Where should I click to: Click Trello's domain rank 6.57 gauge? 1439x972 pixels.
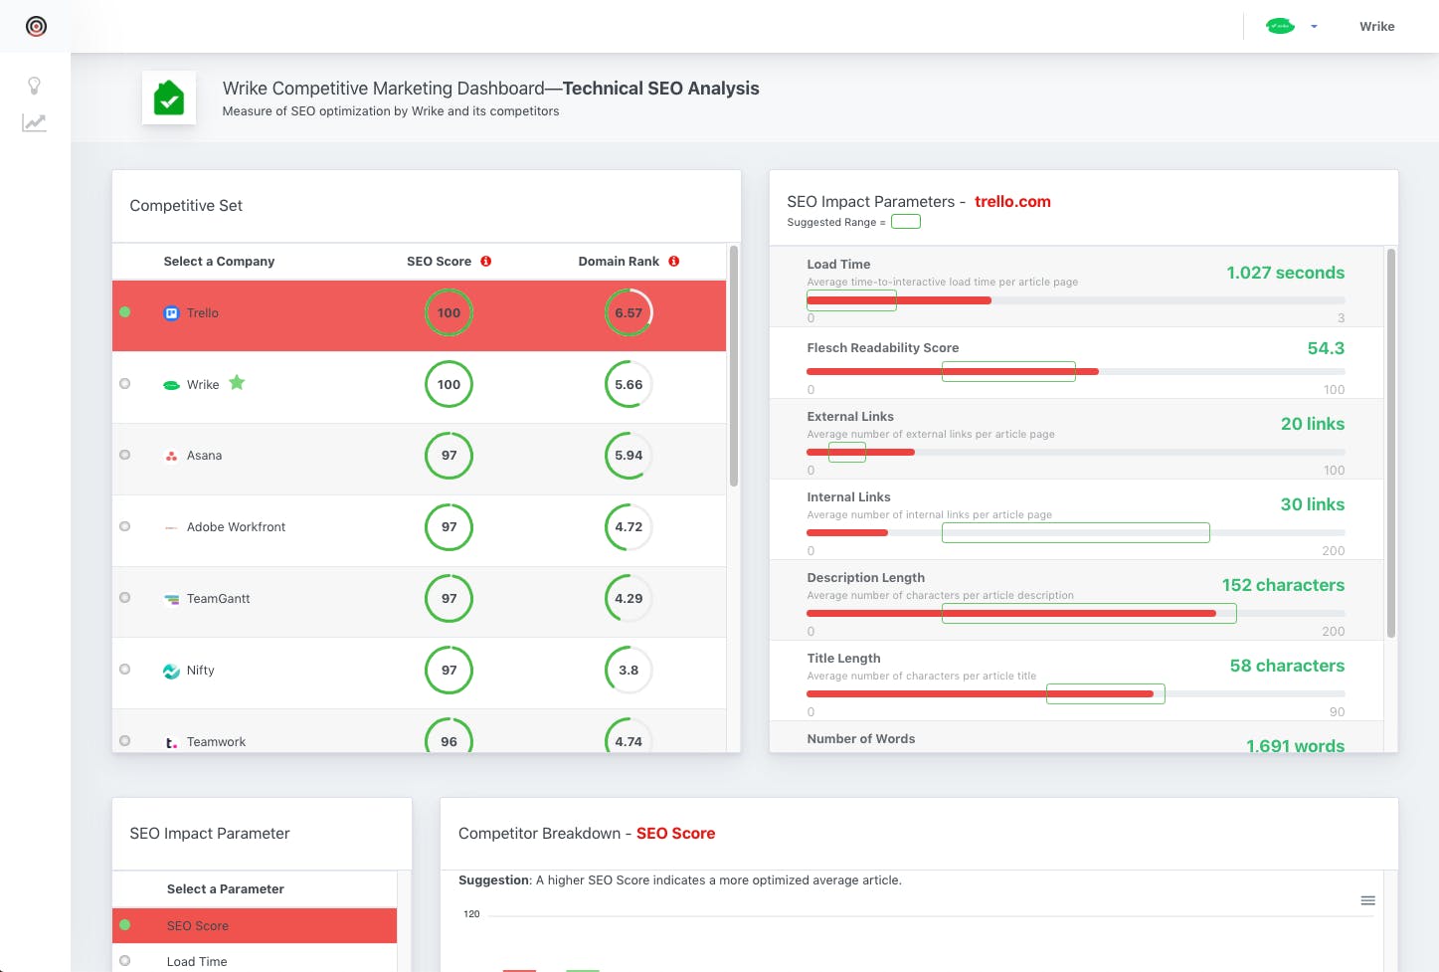click(x=629, y=312)
